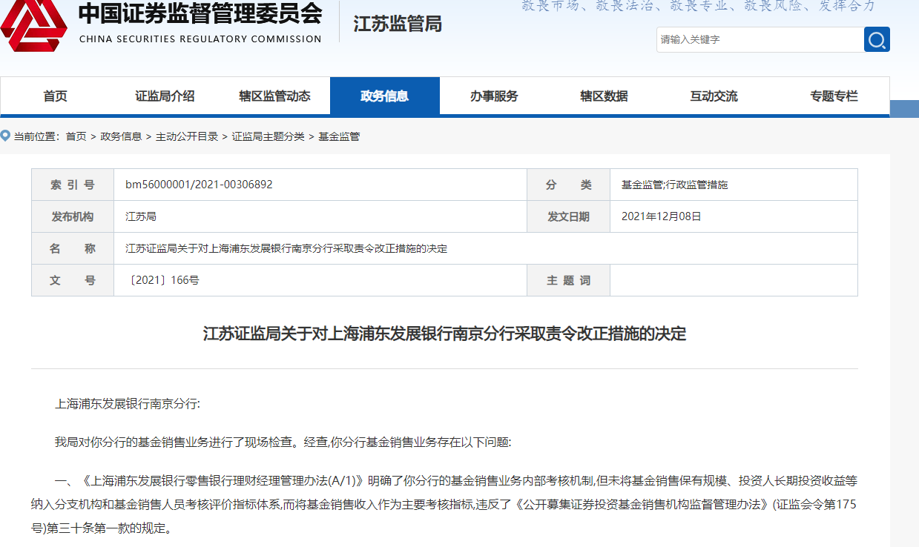Click the date 2021年12月08日
Viewport: 919px width, 547px height.
click(x=661, y=216)
